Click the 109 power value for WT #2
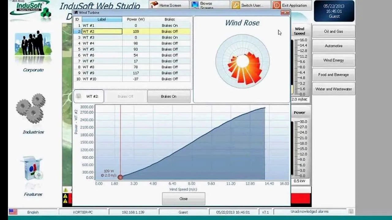This screenshot has width=392, height=220. tap(136, 31)
